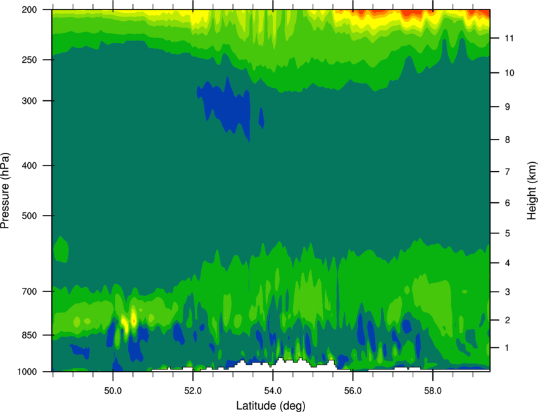Select the 400 pressure tick label
The image size is (538, 412).
[x=29, y=165]
